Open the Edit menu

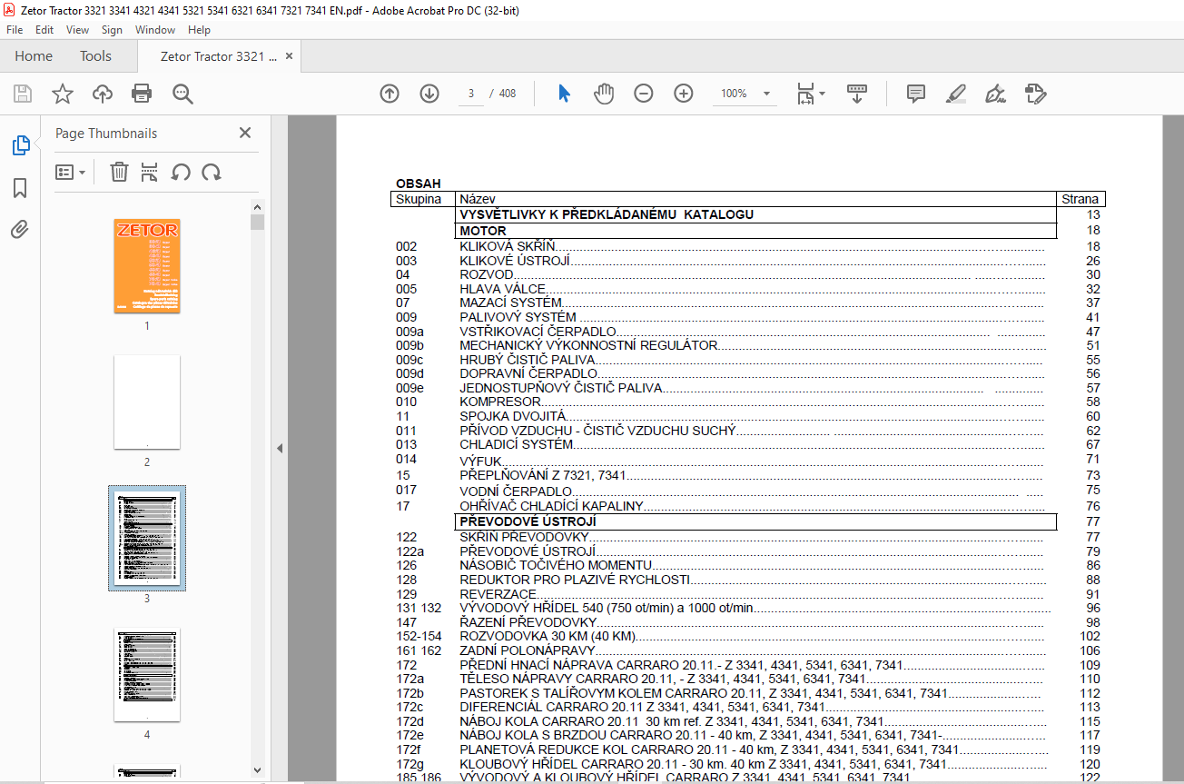44,30
